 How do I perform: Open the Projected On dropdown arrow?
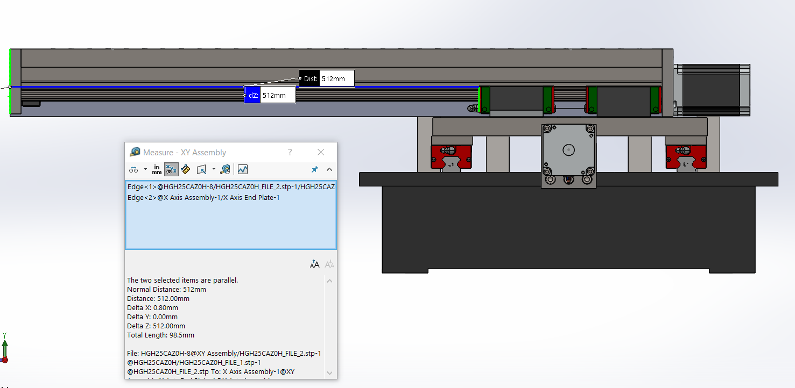pos(214,169)
